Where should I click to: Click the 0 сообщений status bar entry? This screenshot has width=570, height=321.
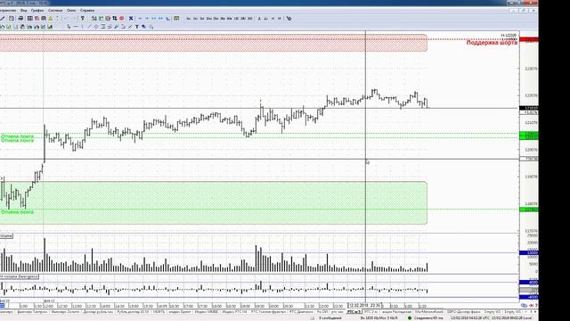coord(330,317)
